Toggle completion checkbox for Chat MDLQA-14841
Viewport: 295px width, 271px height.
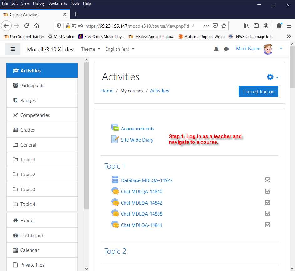267,225
